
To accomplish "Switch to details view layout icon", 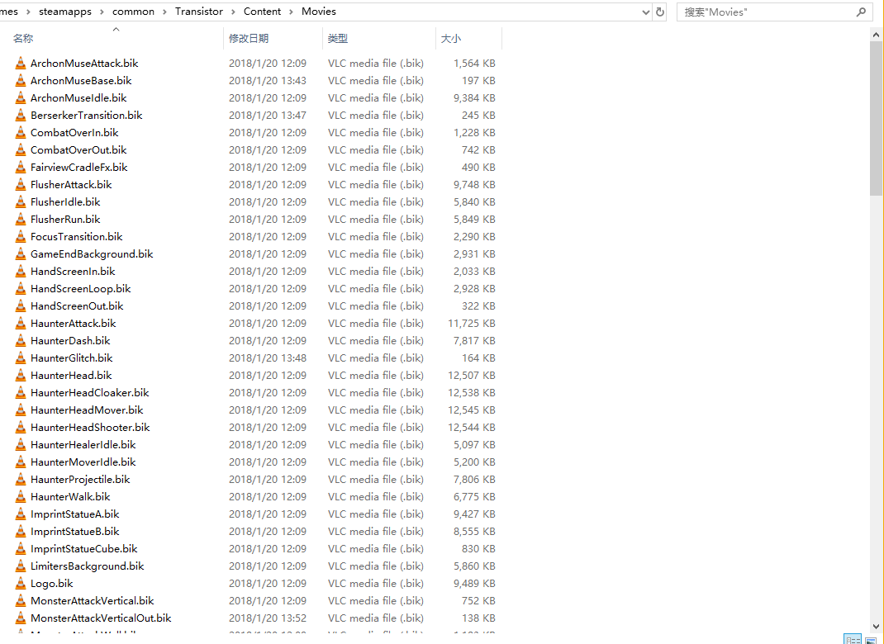I will tap(853, 640).
